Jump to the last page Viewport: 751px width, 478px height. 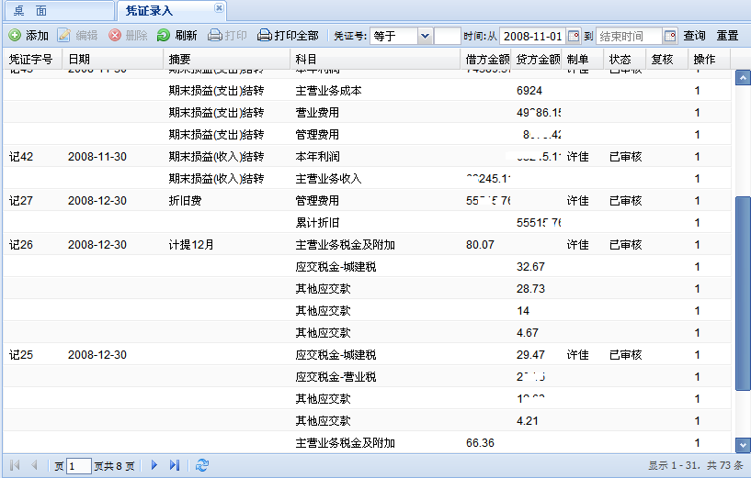pyautogui.click(x=175, y=465)
